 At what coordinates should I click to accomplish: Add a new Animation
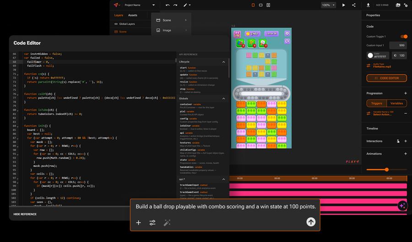coord(406,154)
